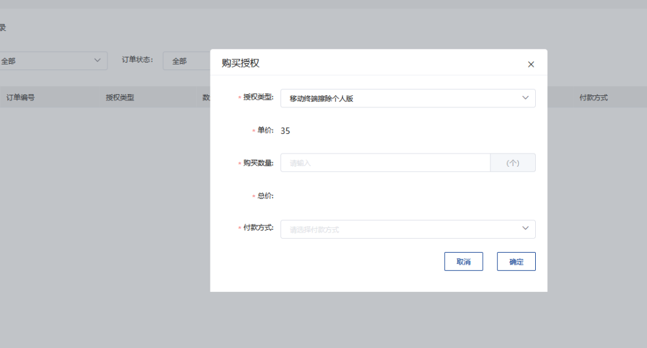Open the 订单状态 filter dropdown
Viewport: 647px width, 348px height.
tap(186, 61)
